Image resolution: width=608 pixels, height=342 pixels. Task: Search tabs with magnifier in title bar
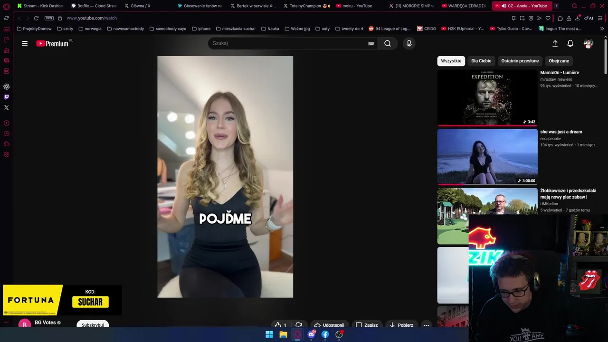[574, 6]
